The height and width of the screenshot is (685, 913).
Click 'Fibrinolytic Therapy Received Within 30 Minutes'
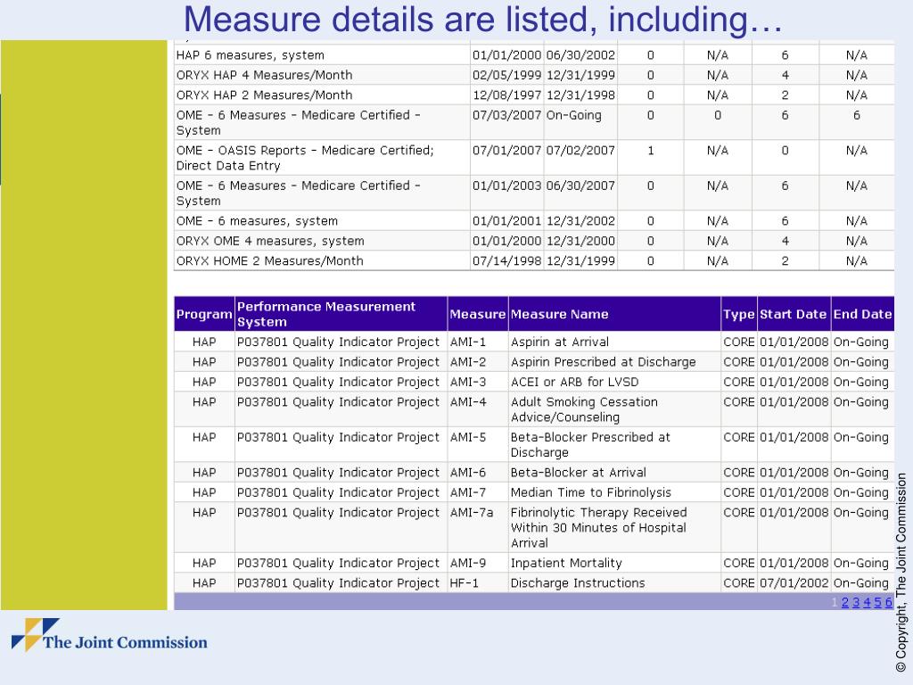click(x=598, y=527)
